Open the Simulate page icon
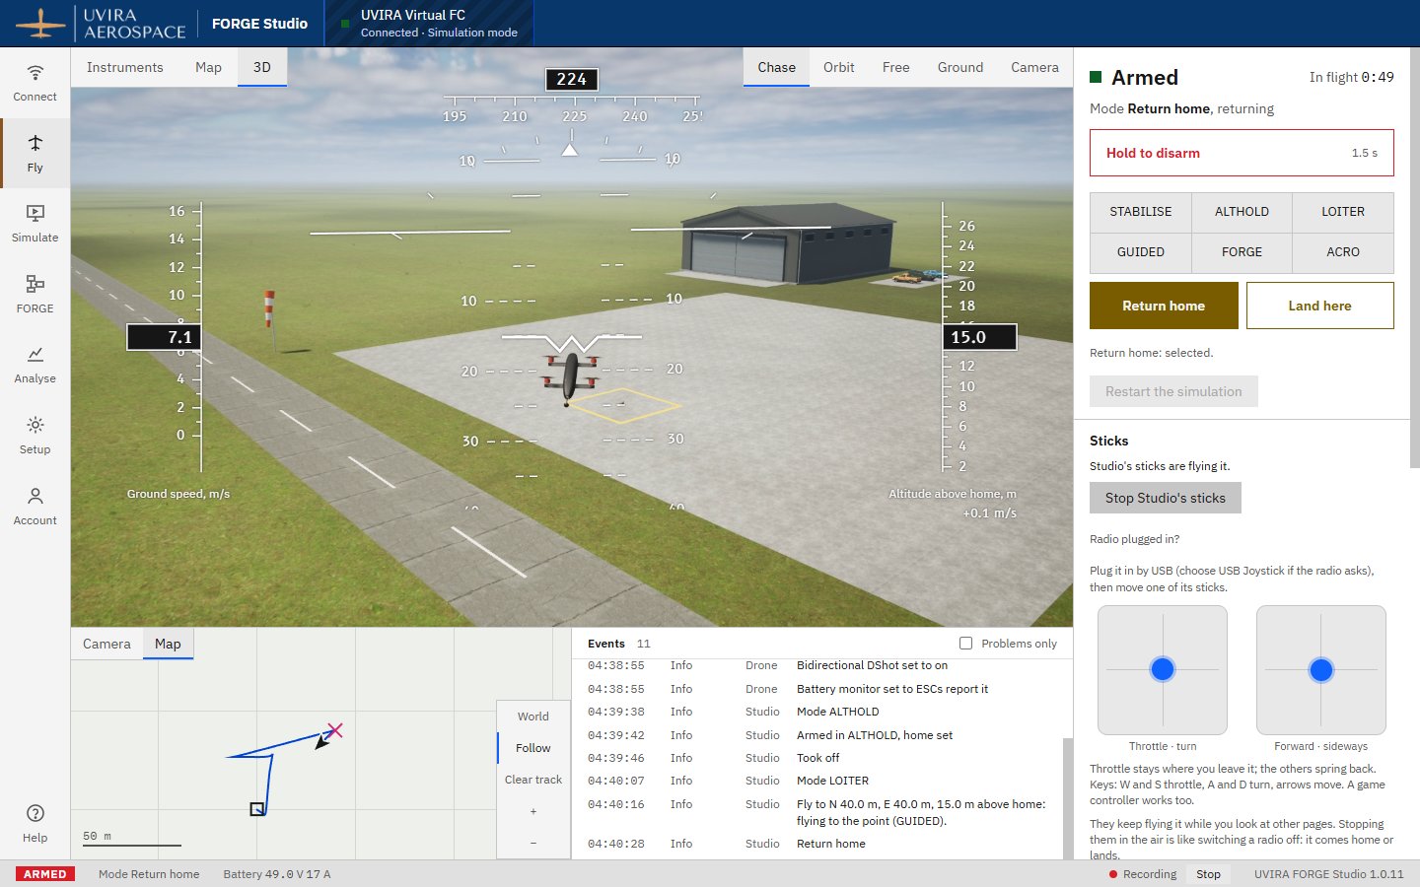 pyautogui.click(x=35, y=213)
